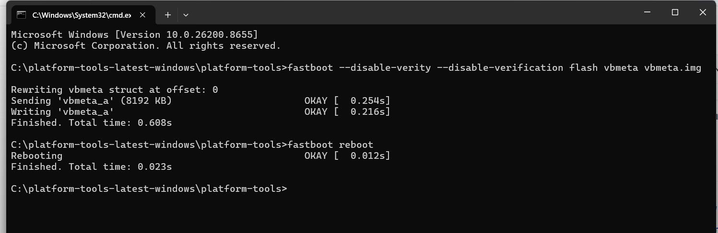The height and width of the screenshot is (233, 718).
Task: Click the OKAY [ 0.012s] reboot status
Action: point(347,156)
